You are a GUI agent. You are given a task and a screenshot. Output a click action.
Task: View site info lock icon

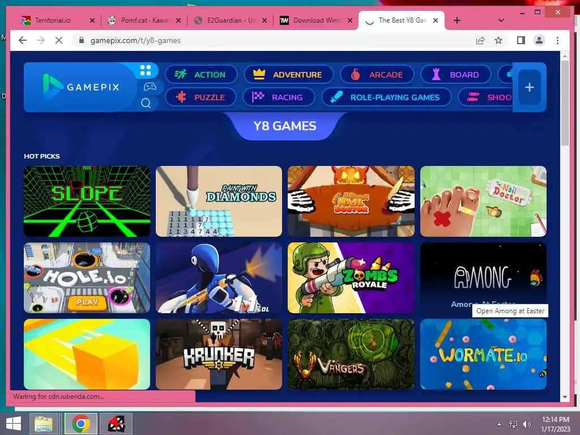coord(82,40)
